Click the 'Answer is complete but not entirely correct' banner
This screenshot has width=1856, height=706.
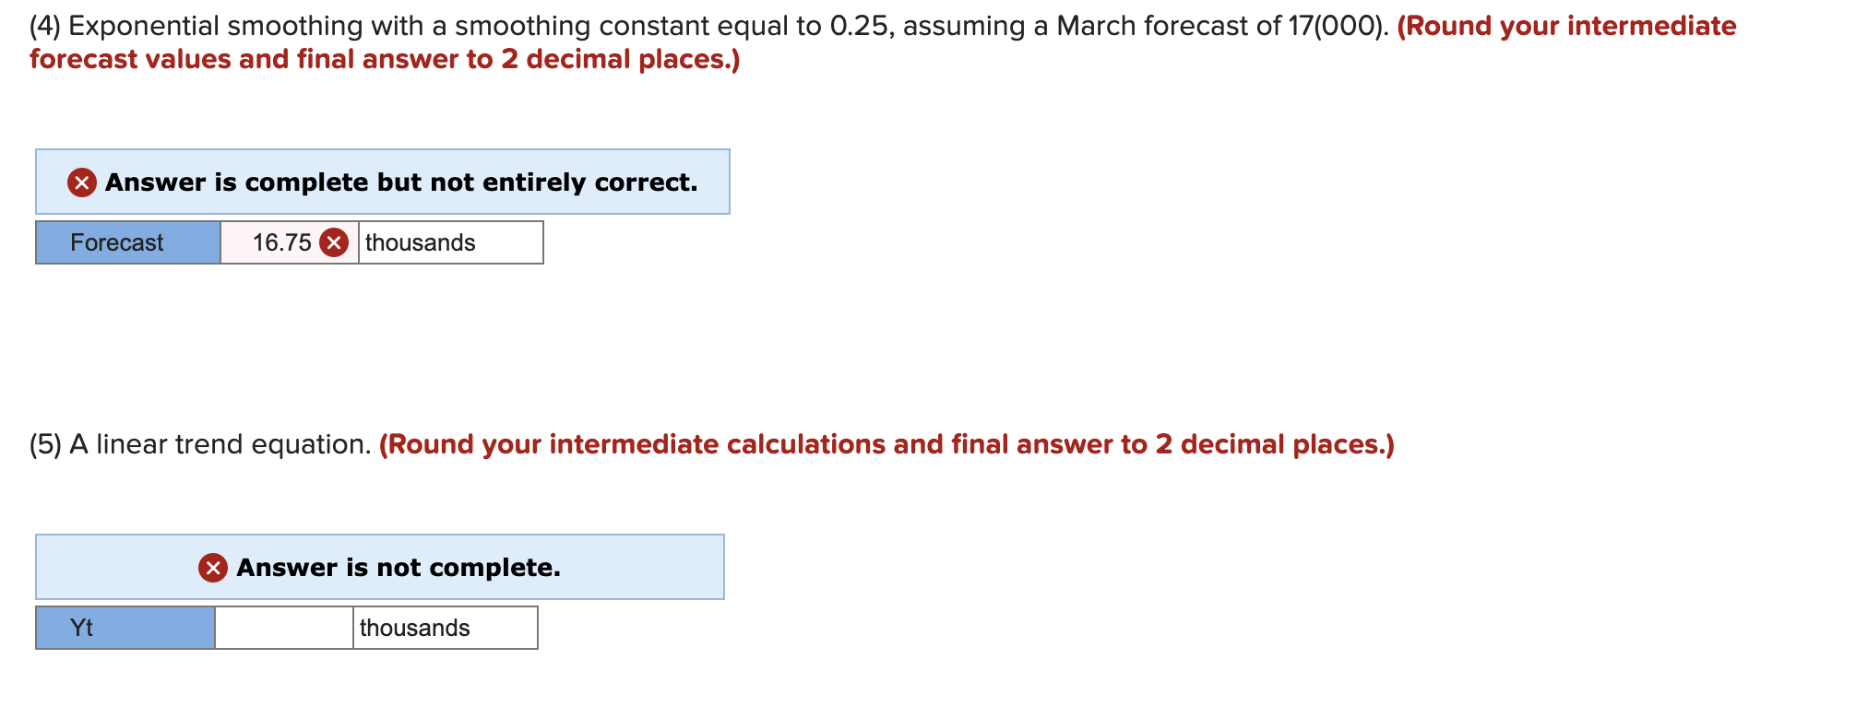pyautogui.click(x=383, y=182)
